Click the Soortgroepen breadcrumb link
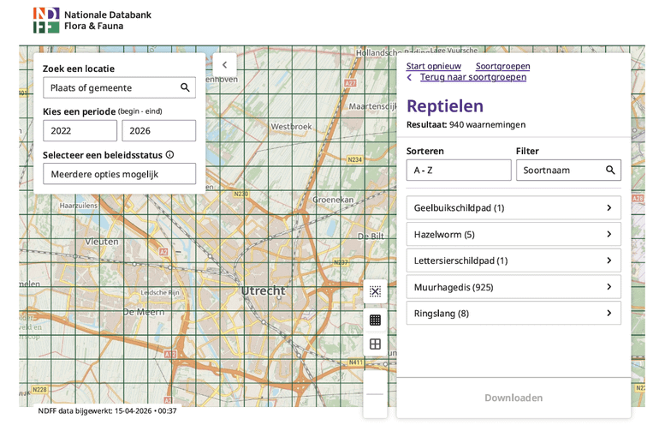Image resolution: width=659 pixels, height=425 pixels. [x=502, y=66]
